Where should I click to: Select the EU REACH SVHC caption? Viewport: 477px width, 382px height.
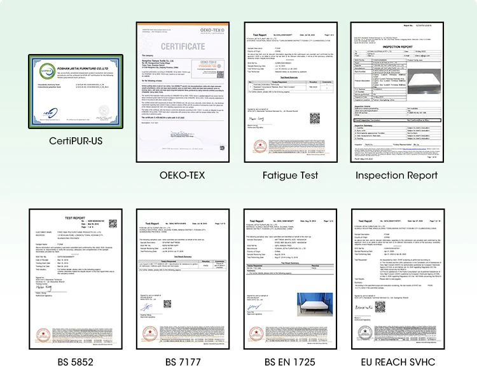coord(398,362)
